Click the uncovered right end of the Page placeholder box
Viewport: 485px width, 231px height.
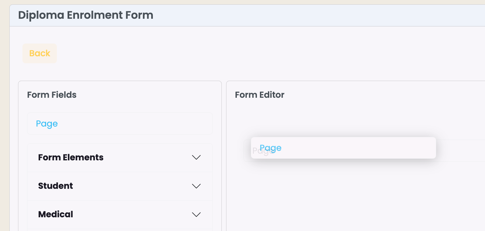tap(461, 151)
